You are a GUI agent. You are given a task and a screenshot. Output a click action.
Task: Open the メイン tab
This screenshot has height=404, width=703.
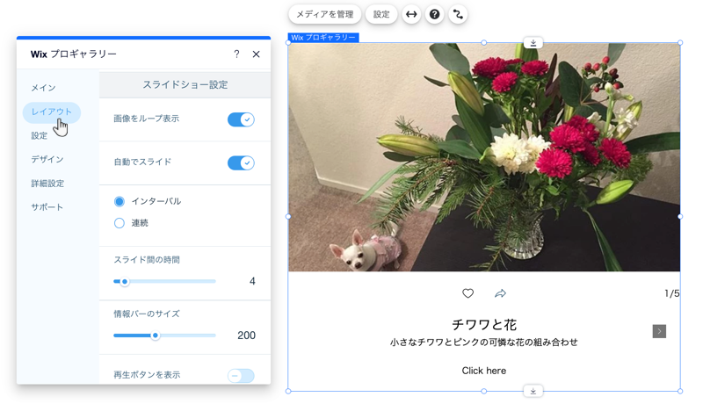pos(43,88)
